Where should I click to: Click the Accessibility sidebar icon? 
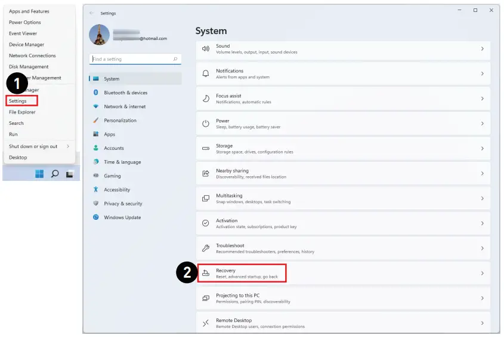click(95, 189)
